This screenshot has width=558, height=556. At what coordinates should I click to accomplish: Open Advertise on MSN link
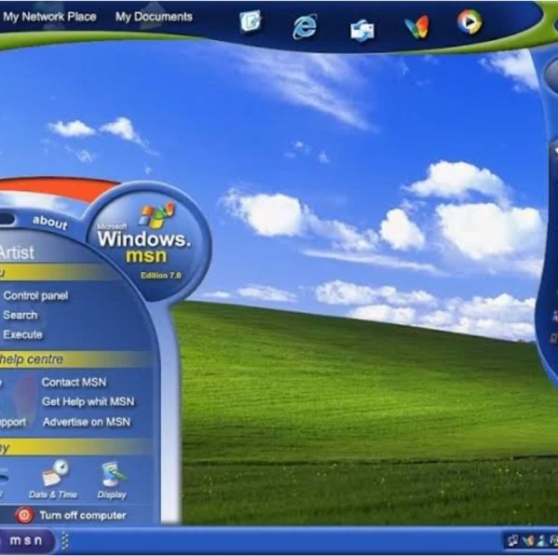click(87, 422)
